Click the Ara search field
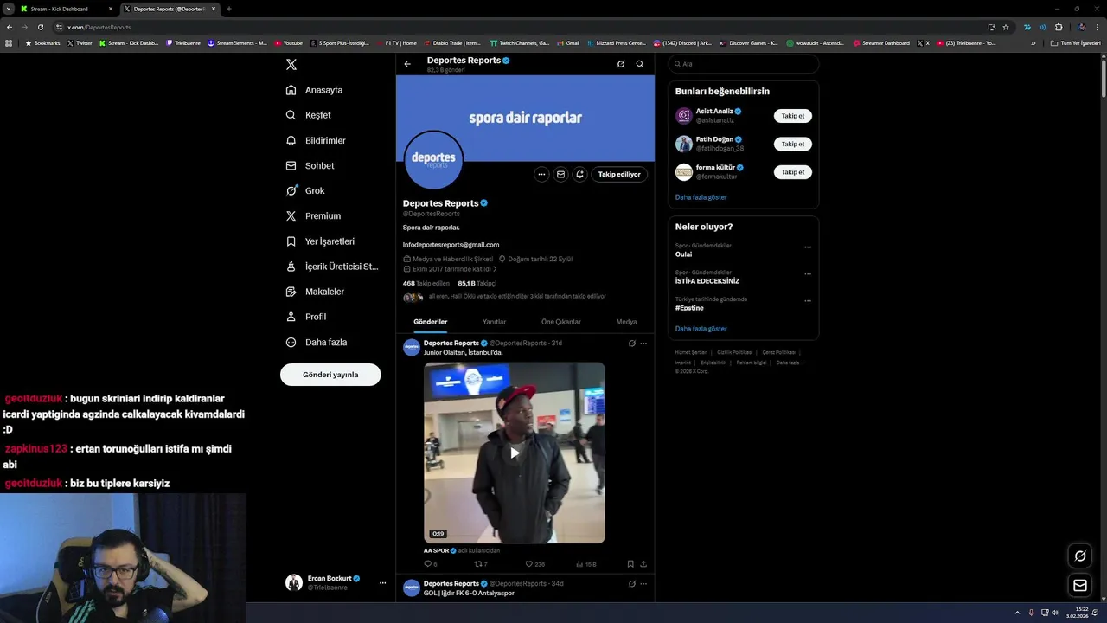 (x=744, y=64)
